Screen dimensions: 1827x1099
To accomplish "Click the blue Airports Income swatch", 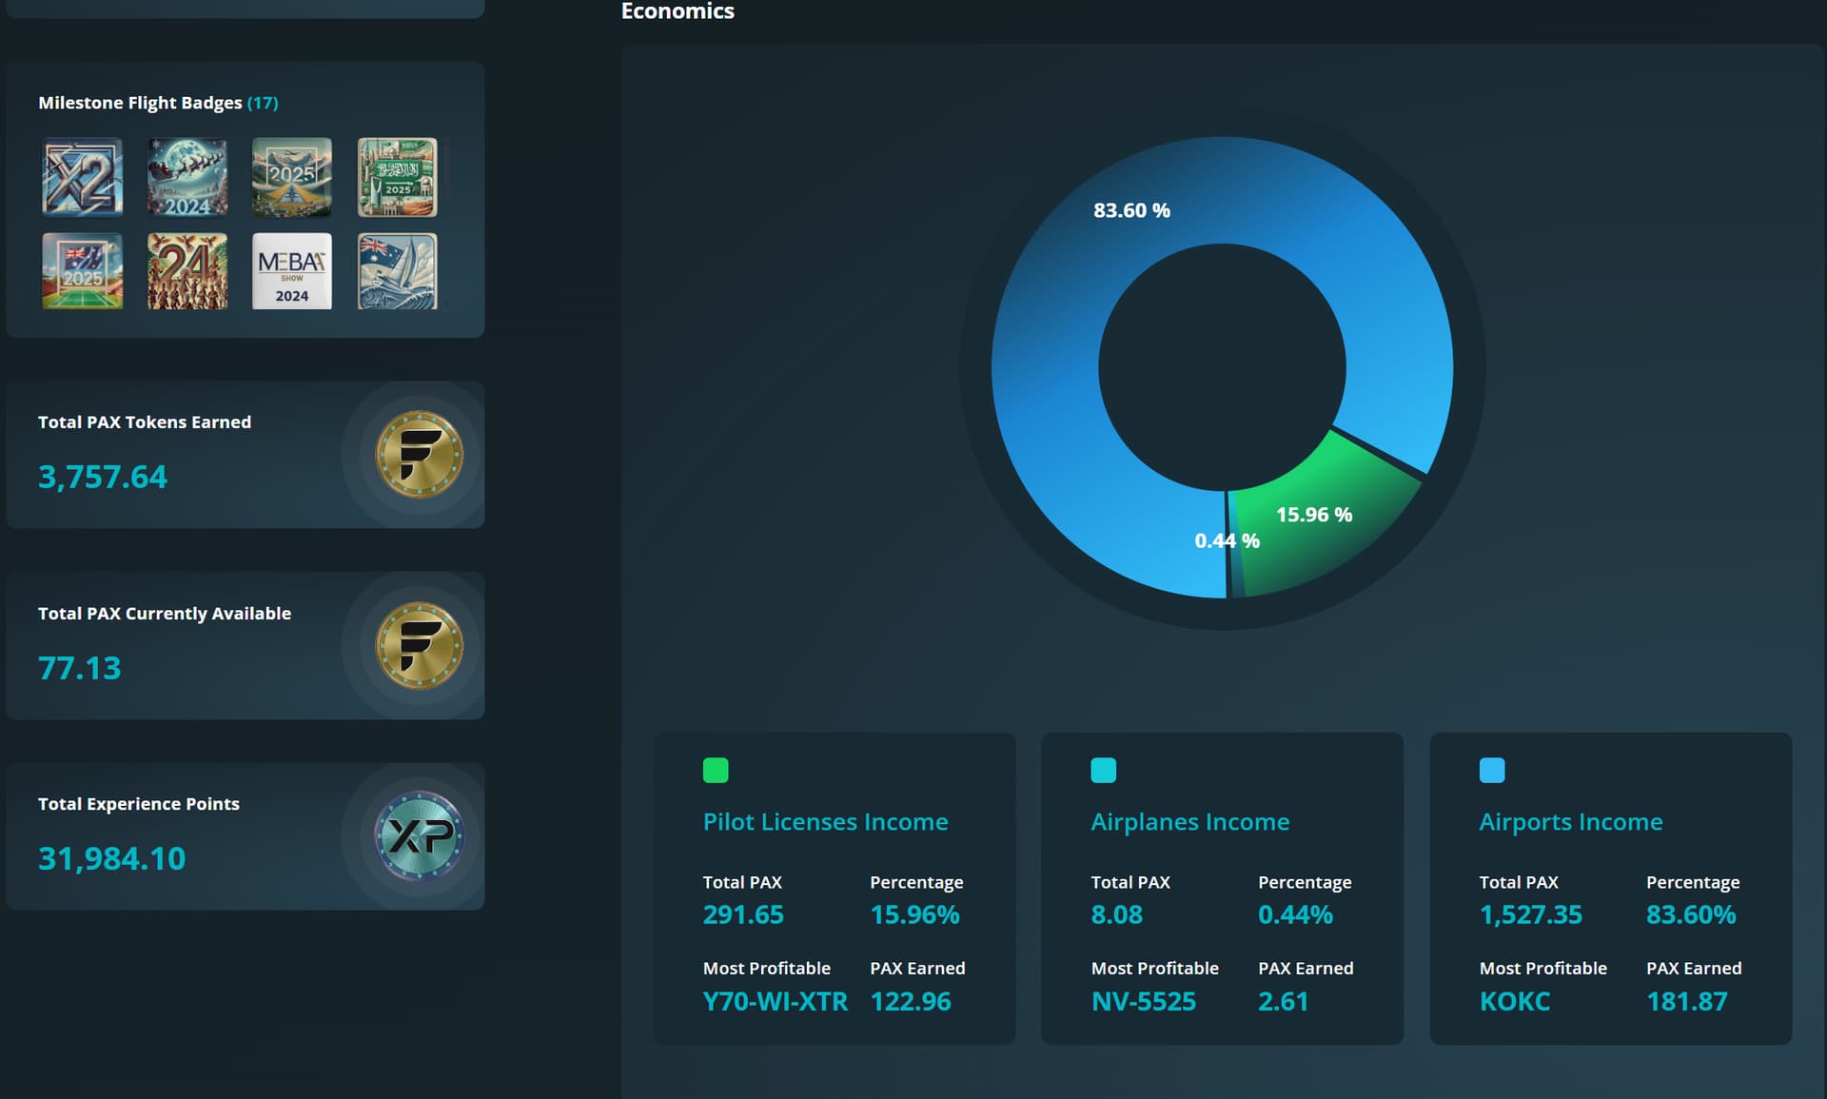I will [1492, 770].
